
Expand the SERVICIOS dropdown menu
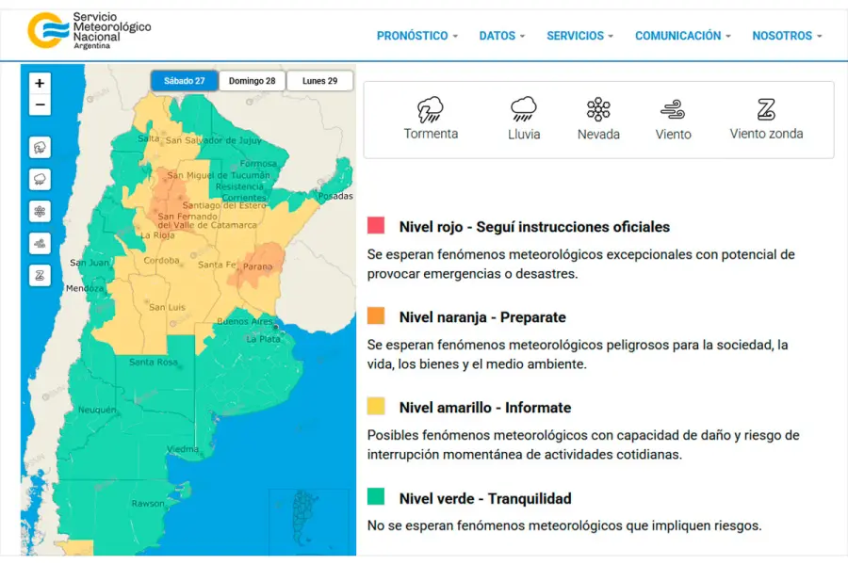point(579,36)
